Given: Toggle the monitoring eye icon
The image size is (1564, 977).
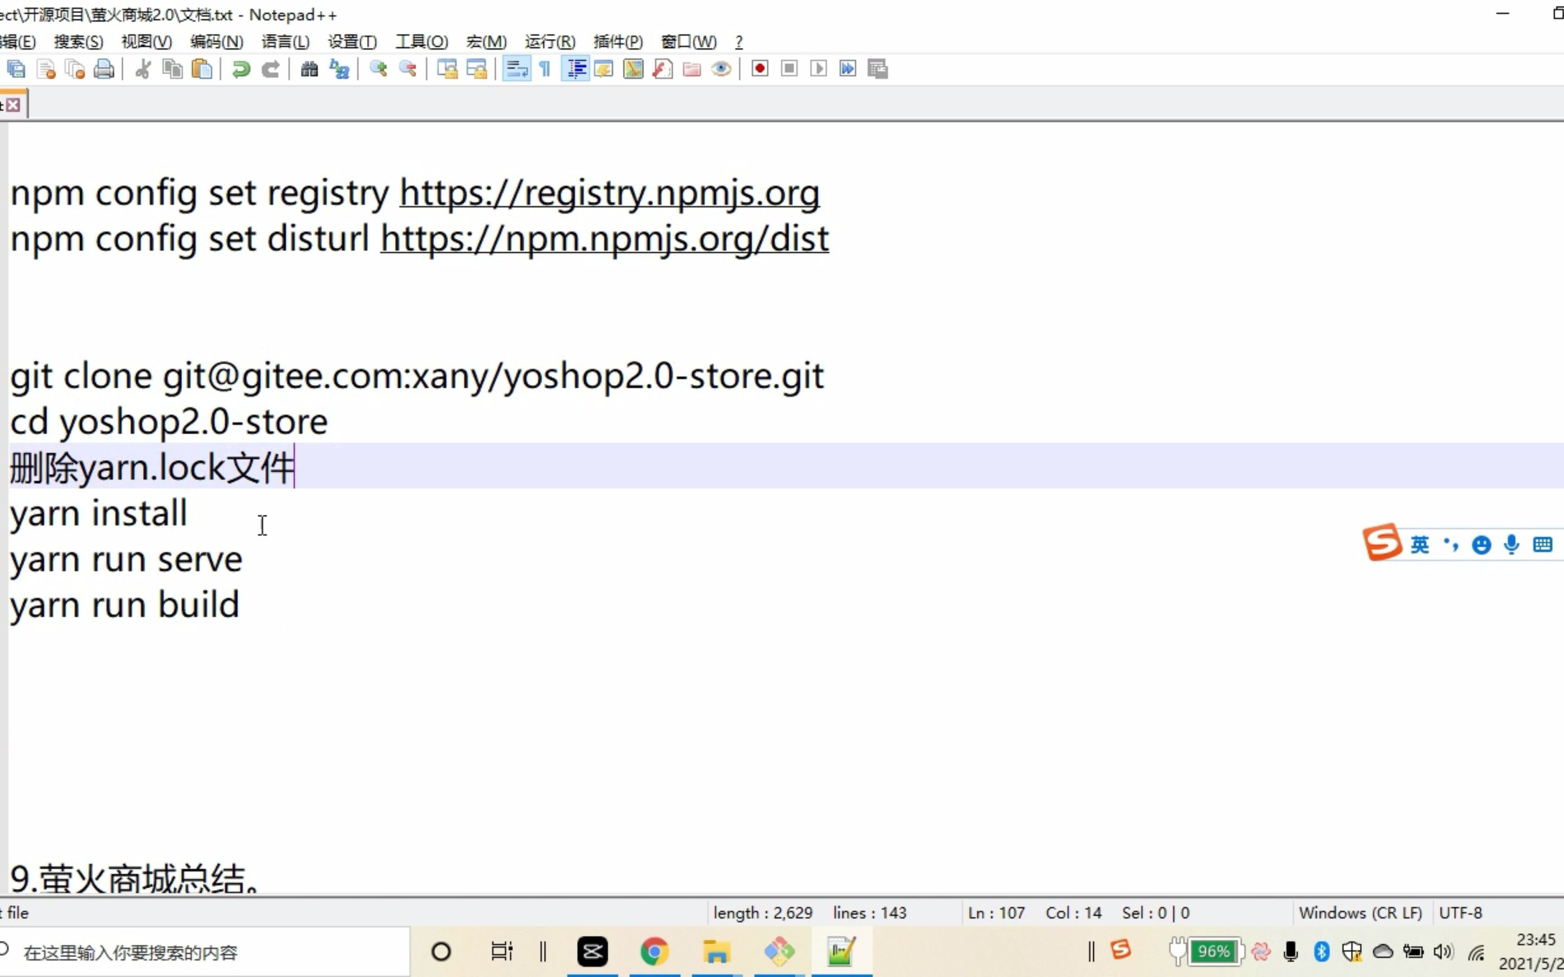Looking at the screenshot, I should [x=721, y=68].
